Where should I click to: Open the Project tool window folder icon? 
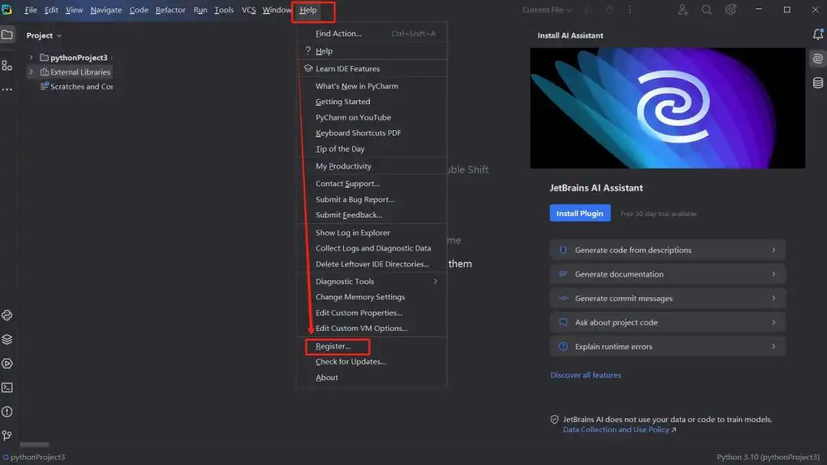pos(7,34)
